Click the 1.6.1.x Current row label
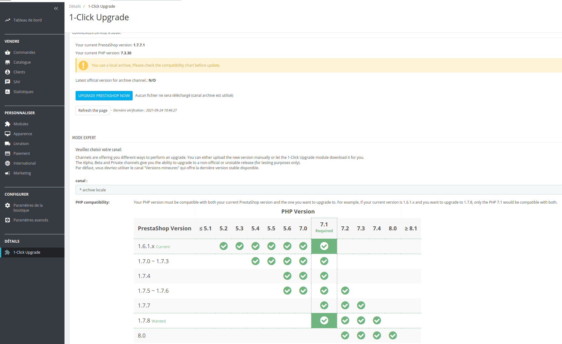This screenshot has width=562, height=344. (x=154, y=246)
